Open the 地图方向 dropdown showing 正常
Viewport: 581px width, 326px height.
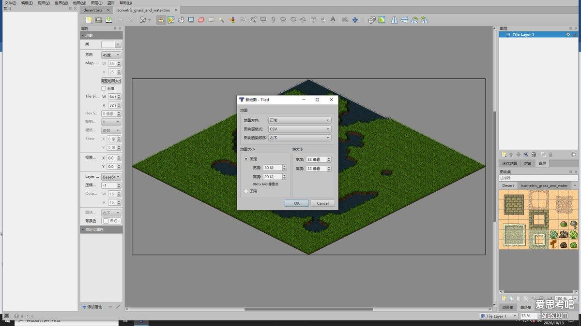300,120
